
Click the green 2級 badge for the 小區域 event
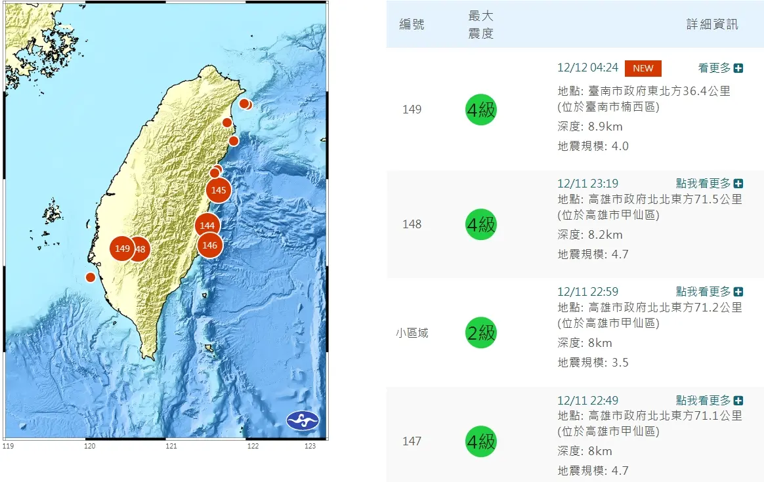coord(480,332)
